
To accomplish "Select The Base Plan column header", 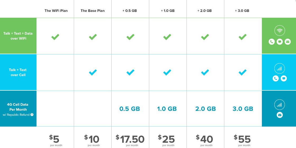I will (x=93, y=11).
